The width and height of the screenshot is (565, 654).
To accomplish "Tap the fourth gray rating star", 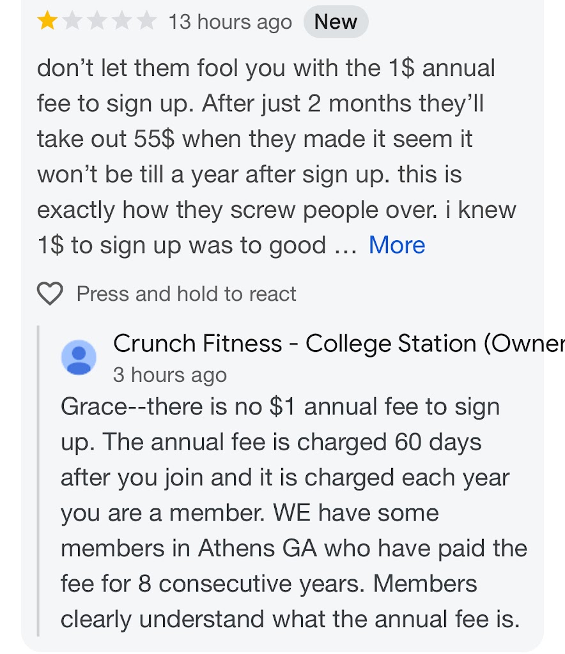I will 122,22.
